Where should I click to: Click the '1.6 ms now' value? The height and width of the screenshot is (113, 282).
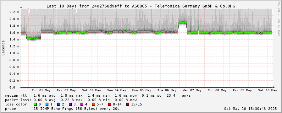125,95
